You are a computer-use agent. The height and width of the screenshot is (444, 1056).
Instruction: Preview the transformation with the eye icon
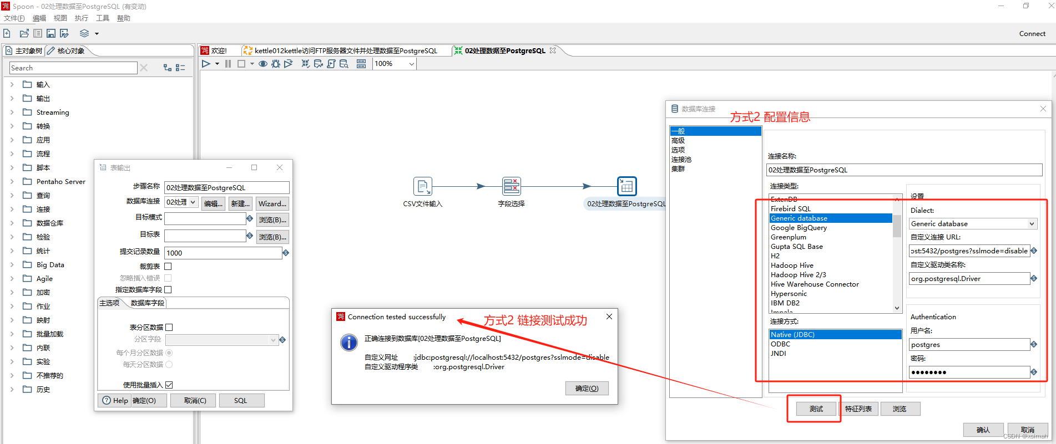click(x=263, y=64)
